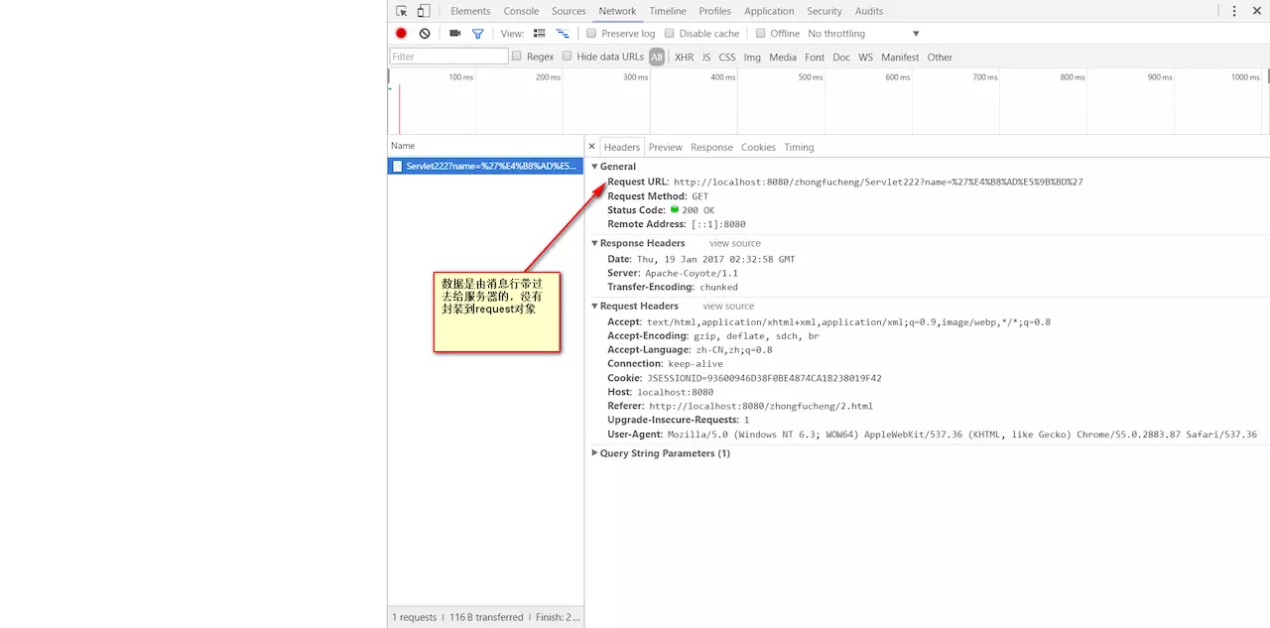Open the Response details tab

pos(711,147)
